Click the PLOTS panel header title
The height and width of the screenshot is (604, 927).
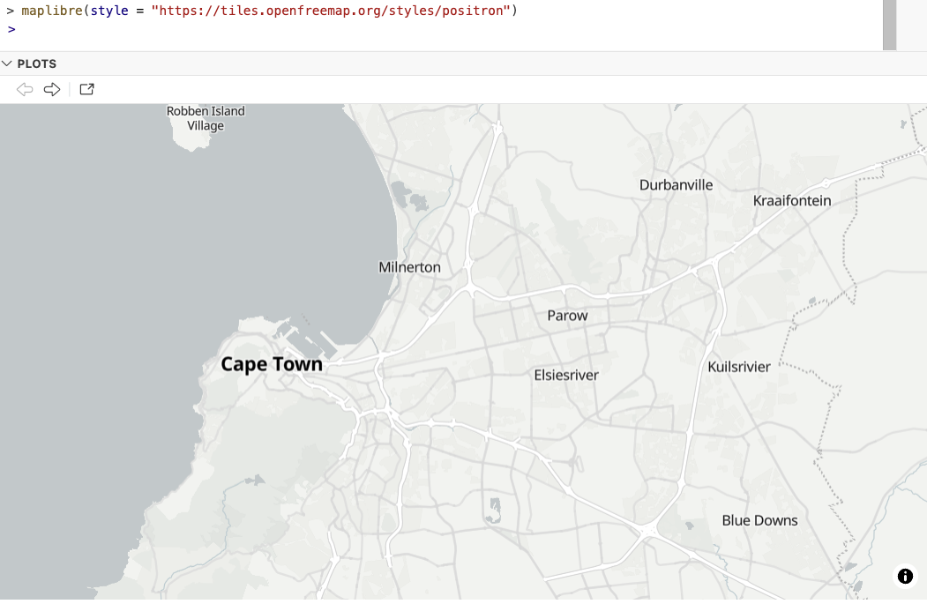click(37, 64)
